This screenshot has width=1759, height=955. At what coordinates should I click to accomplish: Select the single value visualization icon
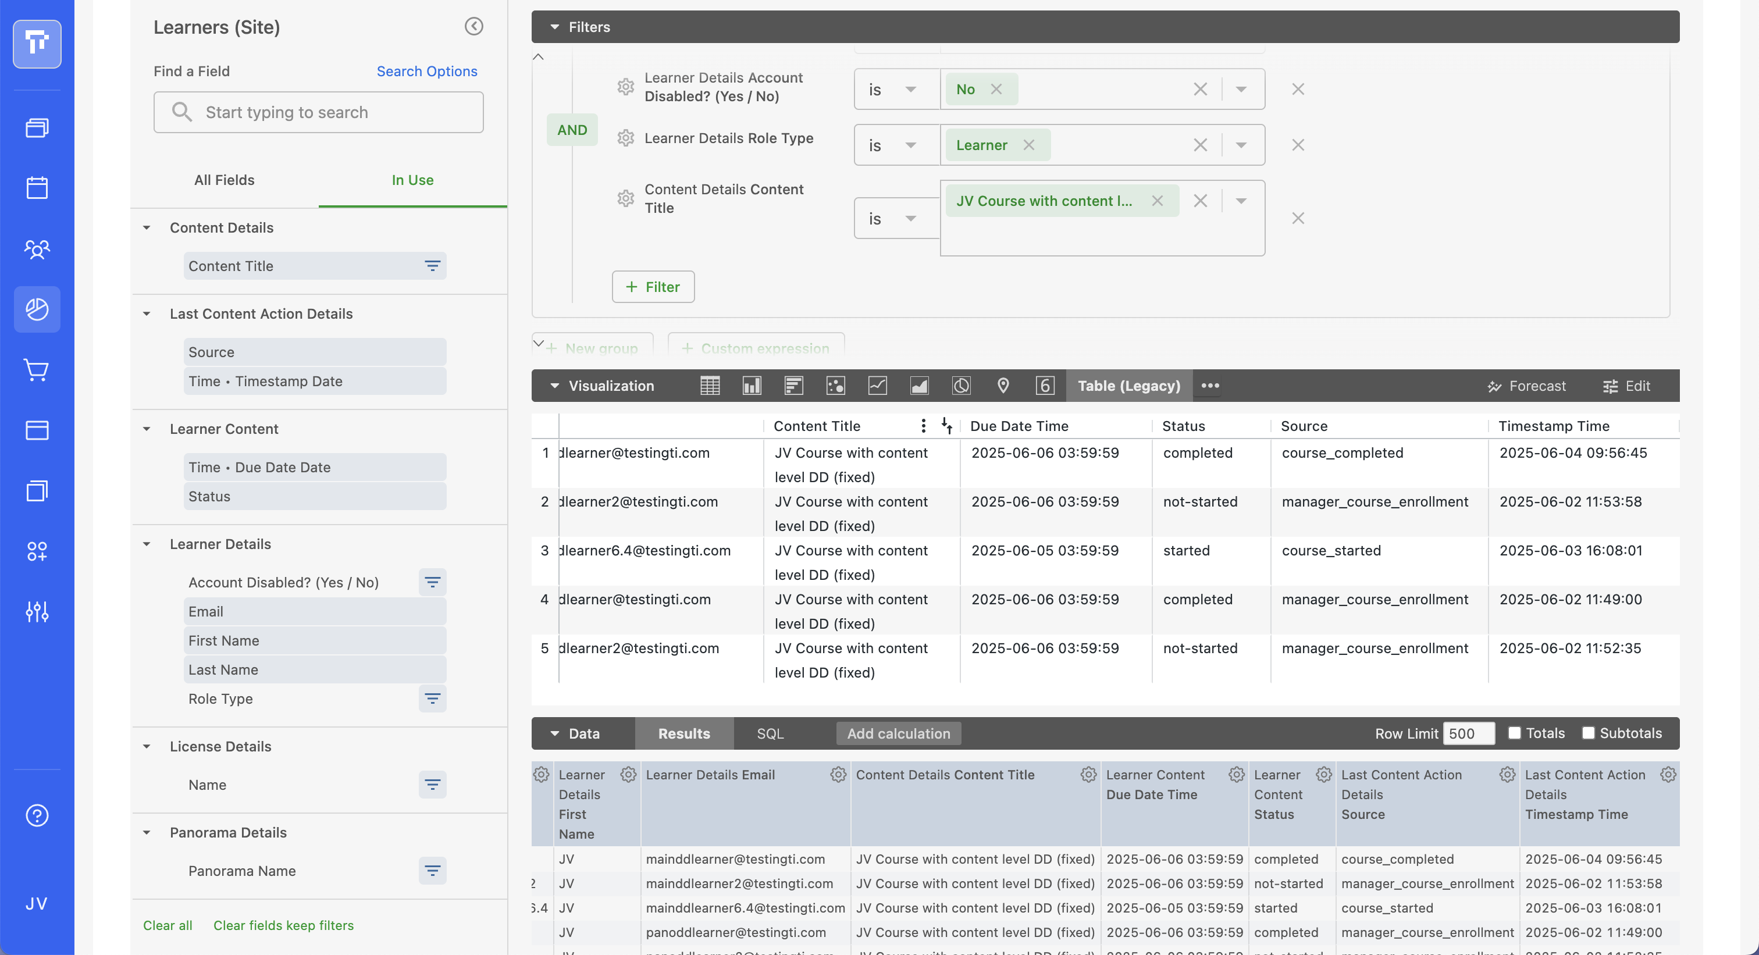(x=1045, y=386)
